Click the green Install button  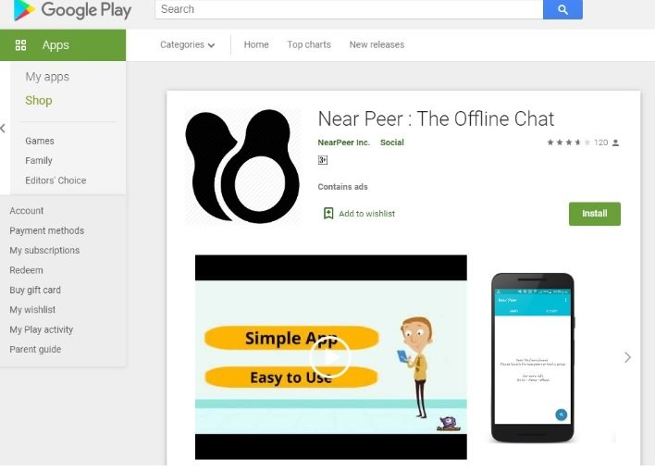595,214
